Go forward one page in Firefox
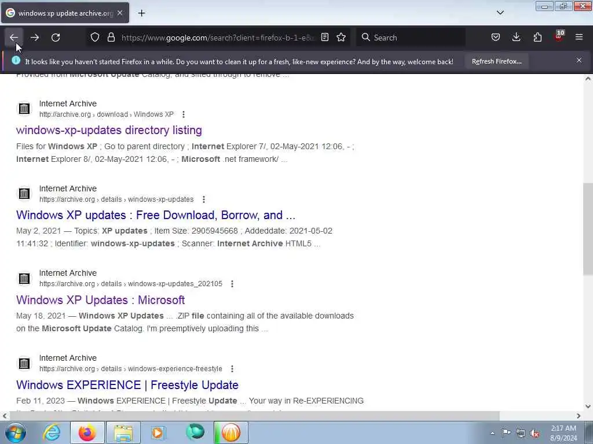This screenshot has height=444, width=593. click(x=35, y=38)
